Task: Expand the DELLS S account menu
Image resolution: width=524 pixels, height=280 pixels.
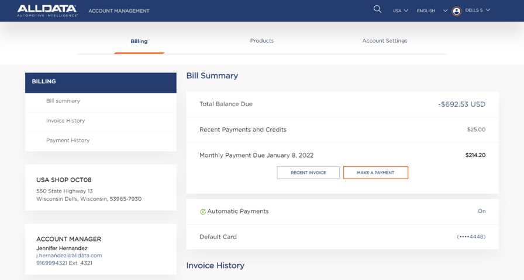Action: pyautogui.click(x=477, y=10)
